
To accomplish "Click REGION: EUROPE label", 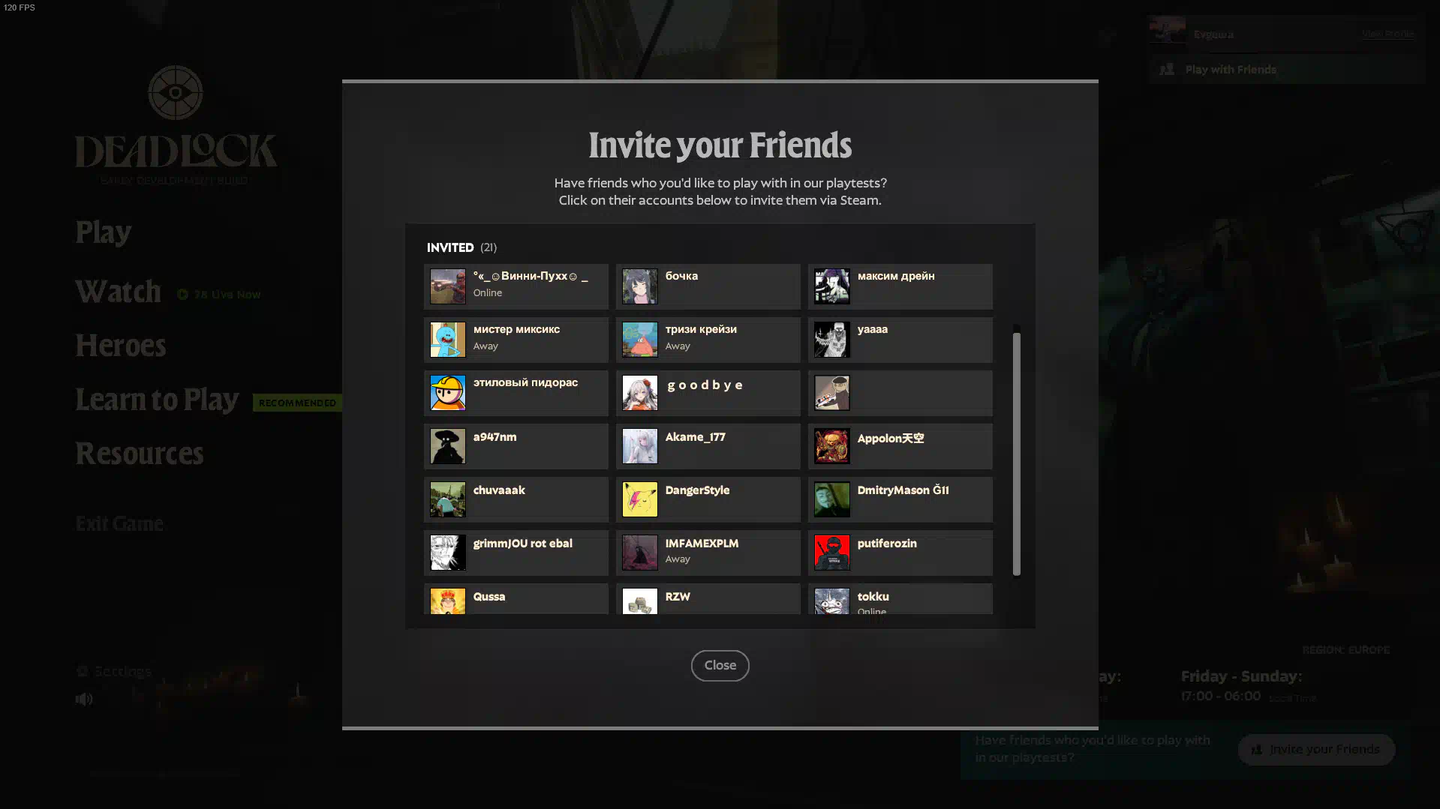I will pos(1345,650).
